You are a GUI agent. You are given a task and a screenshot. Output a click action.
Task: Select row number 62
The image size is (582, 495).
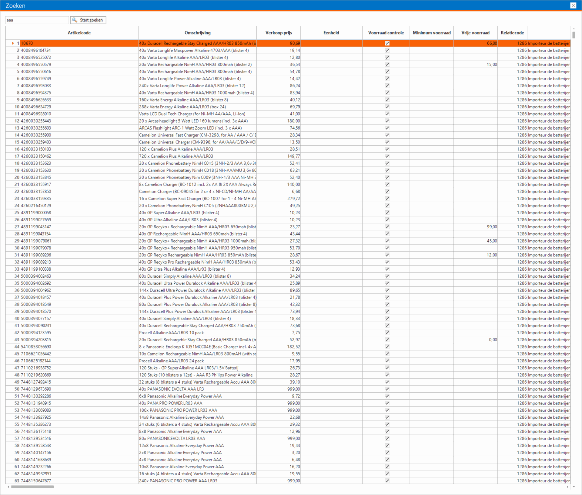click(x=17, y=474)
